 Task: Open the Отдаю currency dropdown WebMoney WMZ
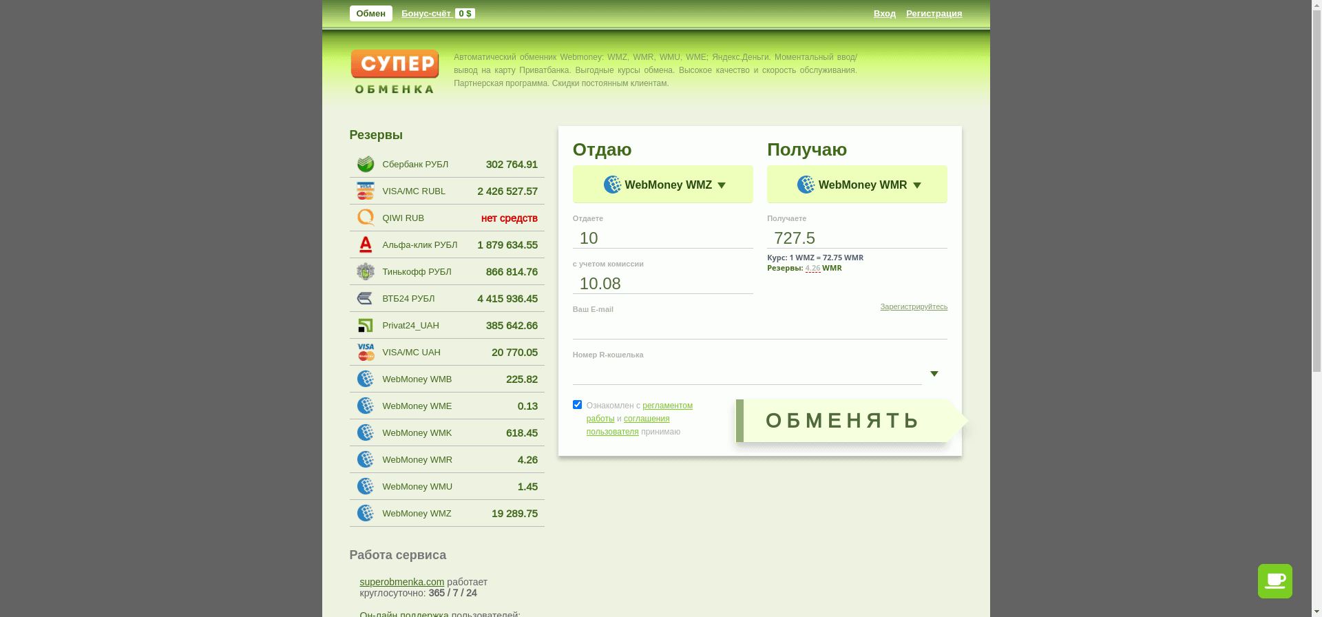point(662,184)
